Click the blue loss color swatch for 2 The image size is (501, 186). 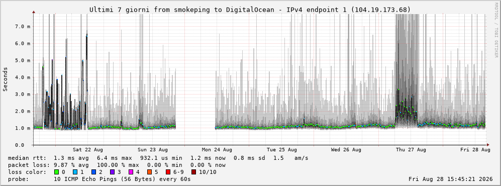point(93,172)
